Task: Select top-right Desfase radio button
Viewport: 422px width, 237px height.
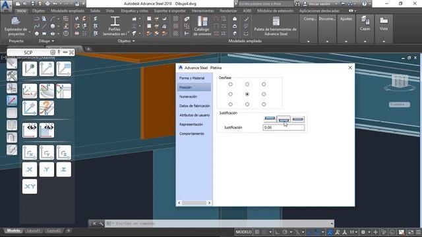Action: coord(264,84)
